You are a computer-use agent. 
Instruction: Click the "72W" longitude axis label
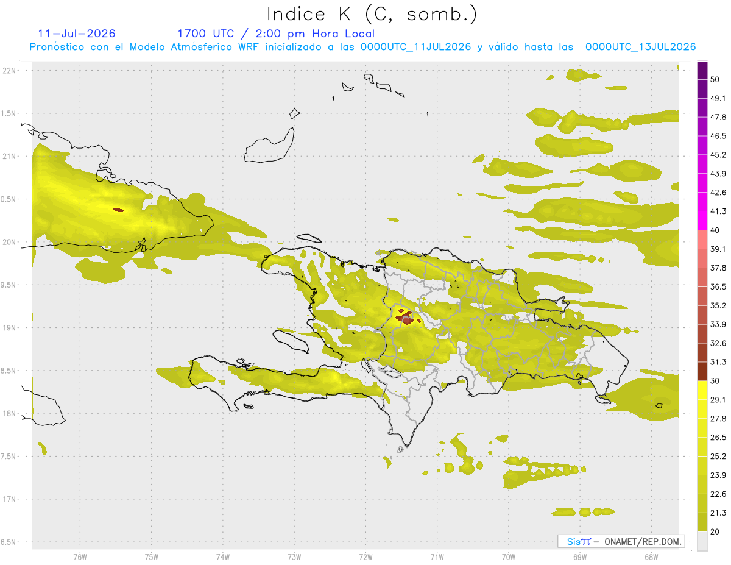(366, 558)
